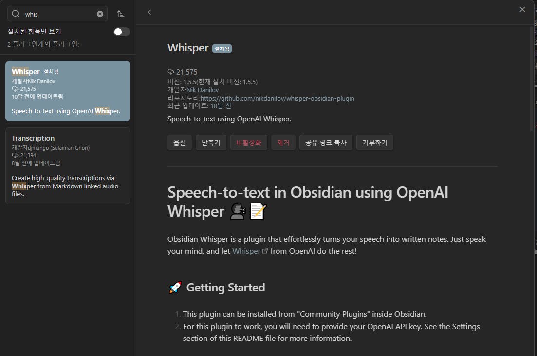Toggle show installed plugins only switch
The width and height of the screenshot is (537, 356).
pos(122,32)
